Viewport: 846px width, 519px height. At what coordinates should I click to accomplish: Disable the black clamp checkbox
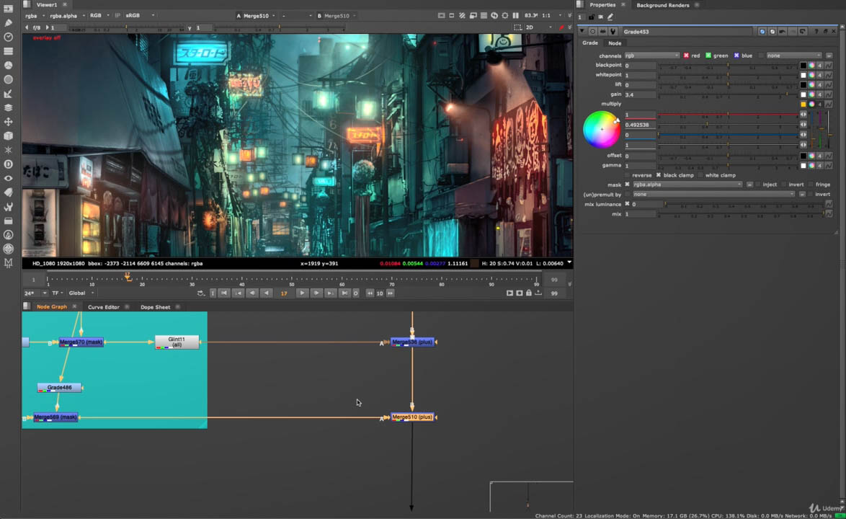658,175
